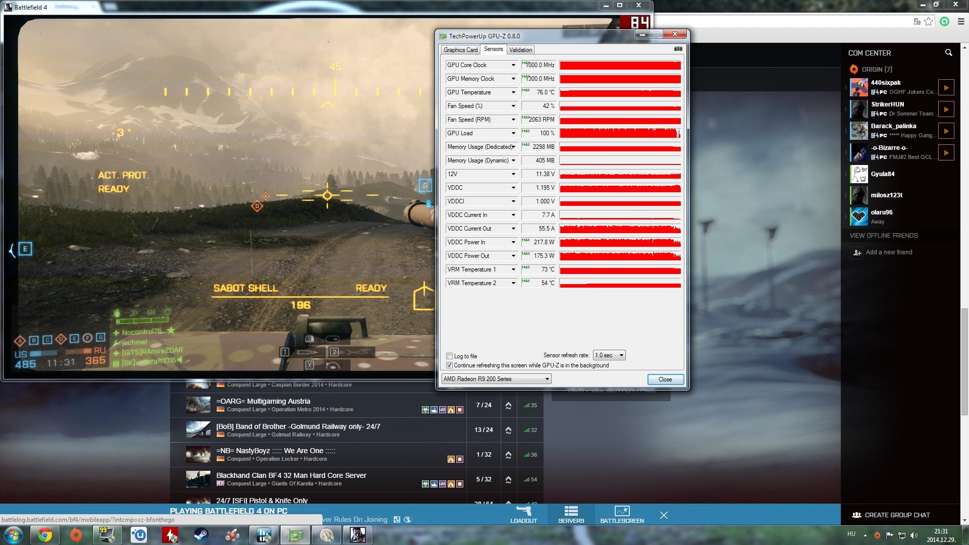Enable the Log to file checkbox
Screen dimensions: 969x545
(x=449, y=356)
